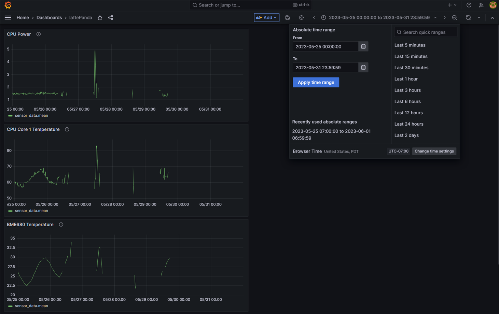The width and height of the screenshot is (499, 314).
Task: Save the dashboard with the disk icon
Action: coord(288,18)
